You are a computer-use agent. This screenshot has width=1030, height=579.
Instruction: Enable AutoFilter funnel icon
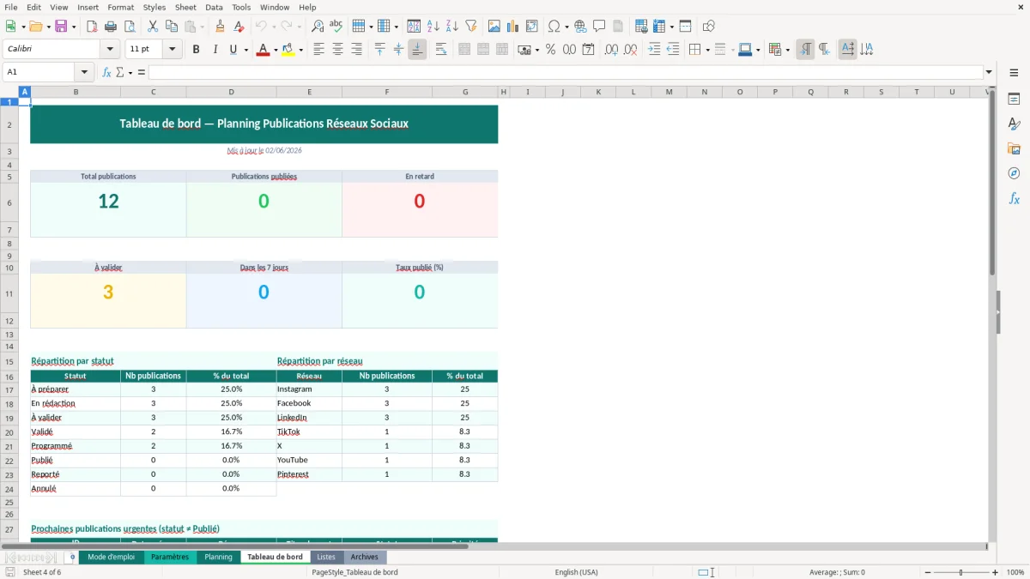click(471, 27)
